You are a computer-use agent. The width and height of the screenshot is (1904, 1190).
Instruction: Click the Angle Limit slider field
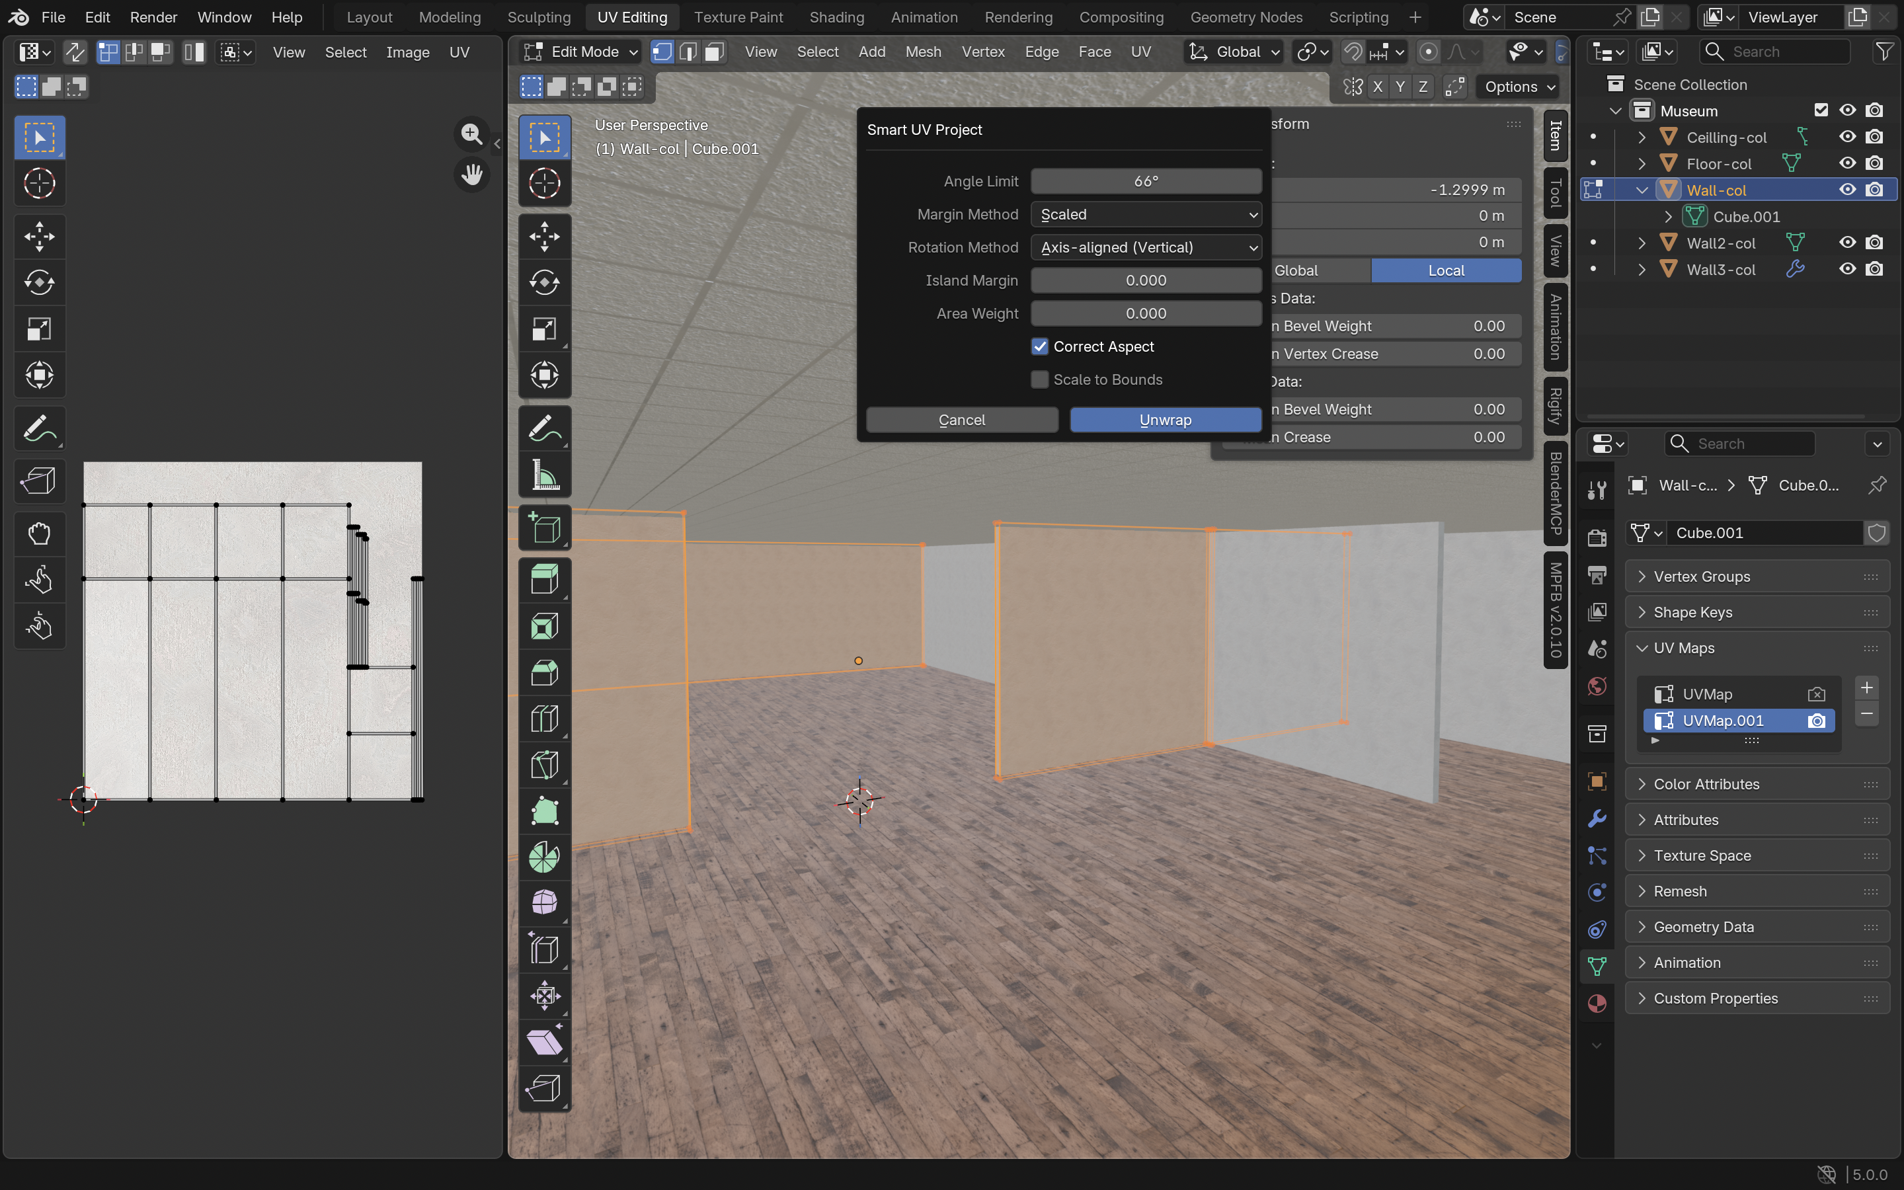(1146, 181)
